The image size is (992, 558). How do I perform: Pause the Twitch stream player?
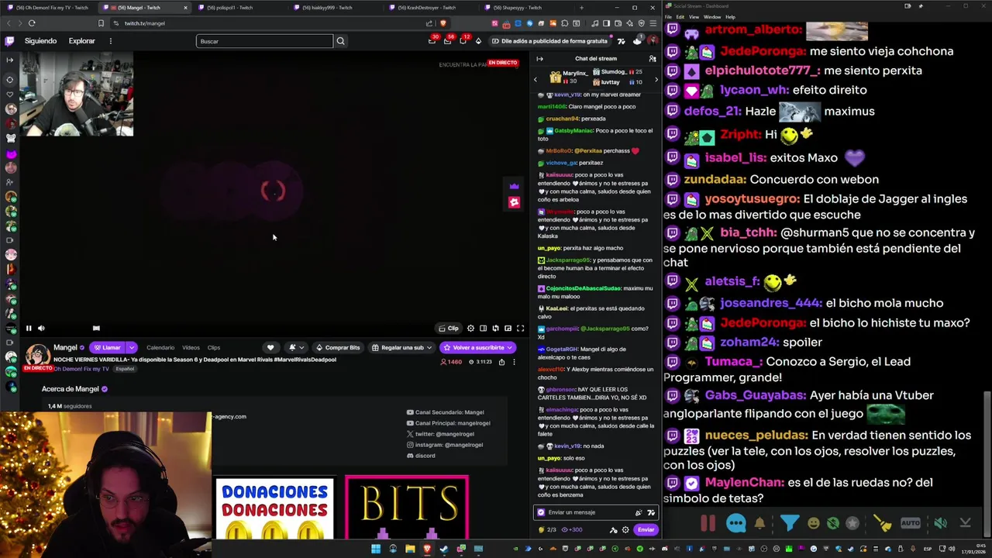coord(29,329)
